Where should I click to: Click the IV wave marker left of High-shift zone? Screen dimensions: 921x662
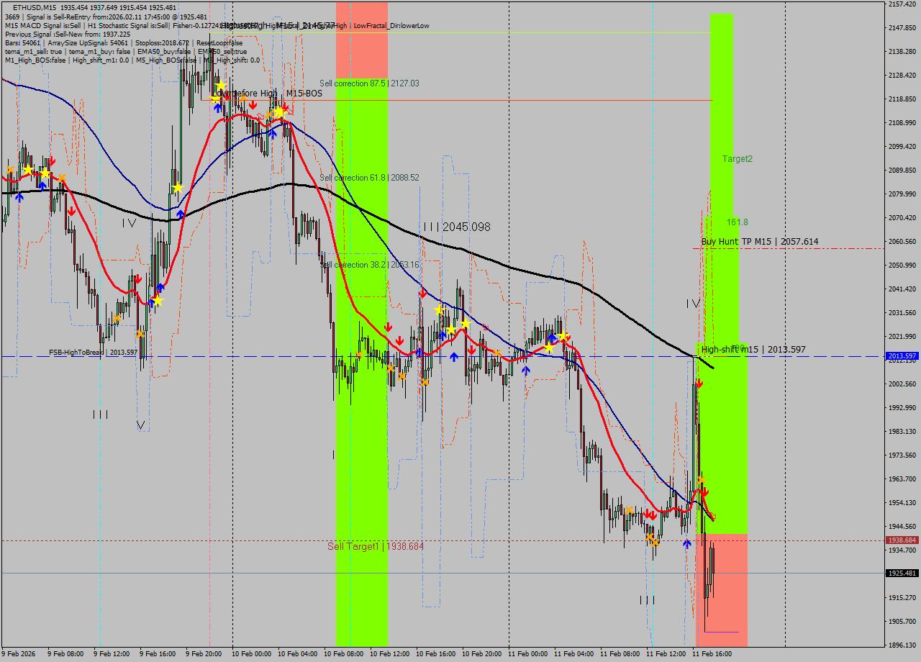[693, 304]
